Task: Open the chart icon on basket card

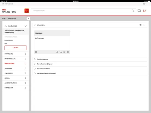Action: pyautogui.click(x=64, y=52)
